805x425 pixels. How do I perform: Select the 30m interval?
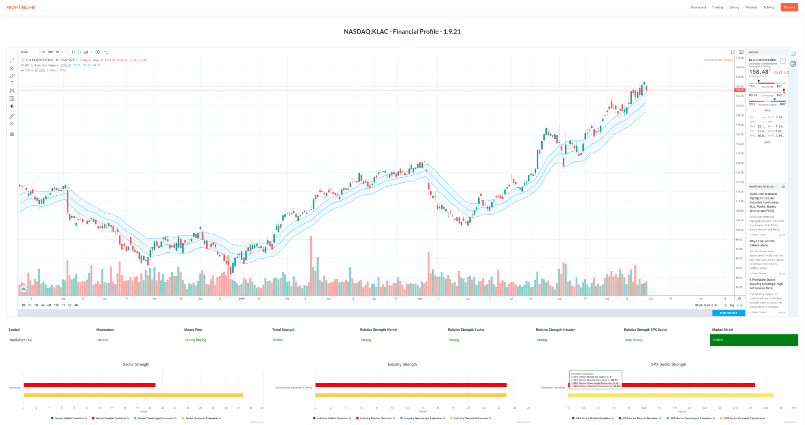pos(50,52)
